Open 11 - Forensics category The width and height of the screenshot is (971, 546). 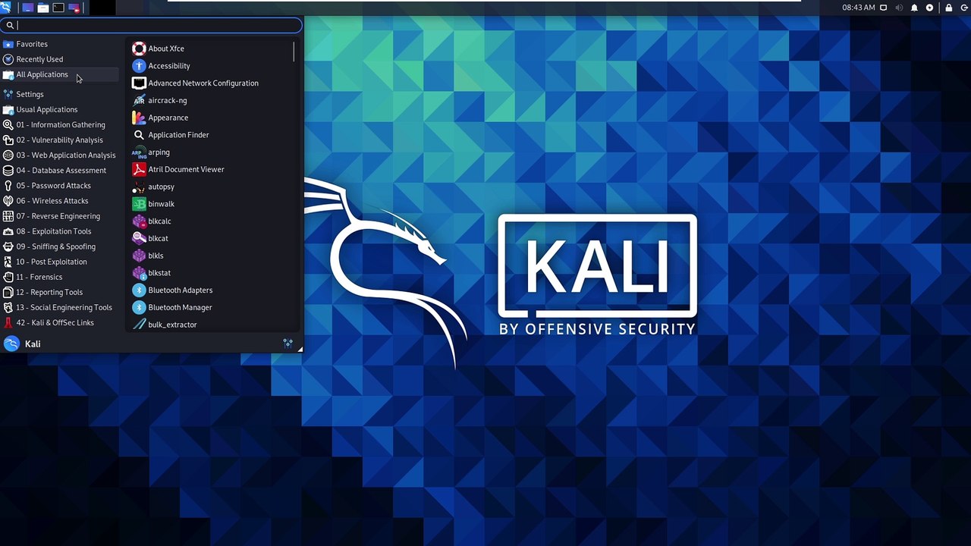tap(60, 277)
